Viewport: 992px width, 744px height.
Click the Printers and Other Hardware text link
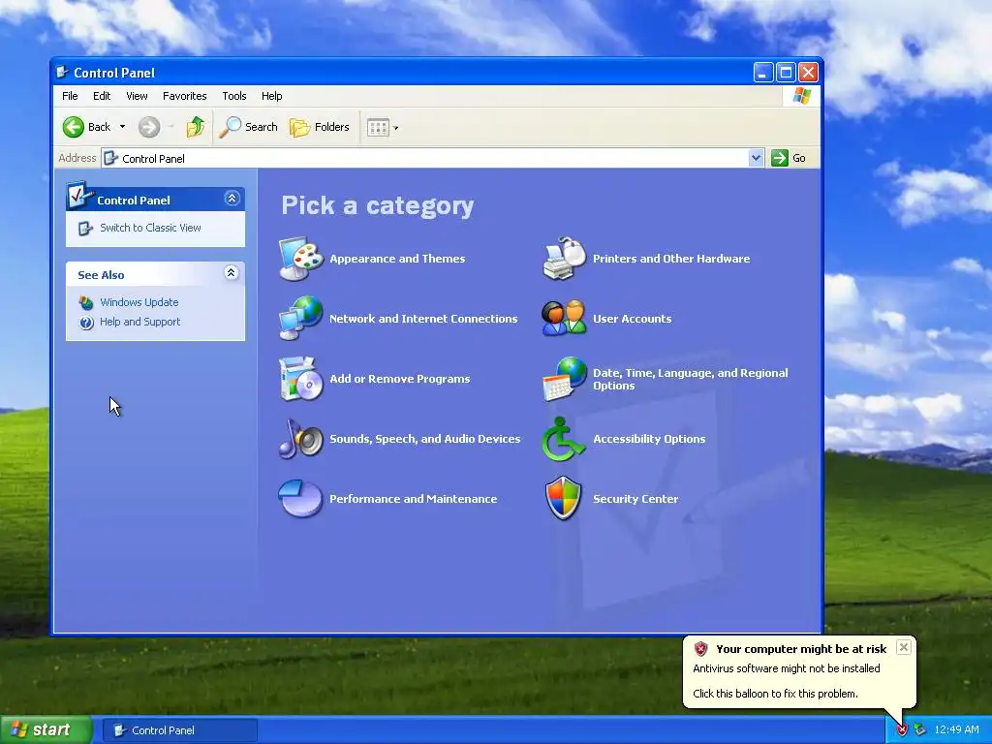(671, 259)
